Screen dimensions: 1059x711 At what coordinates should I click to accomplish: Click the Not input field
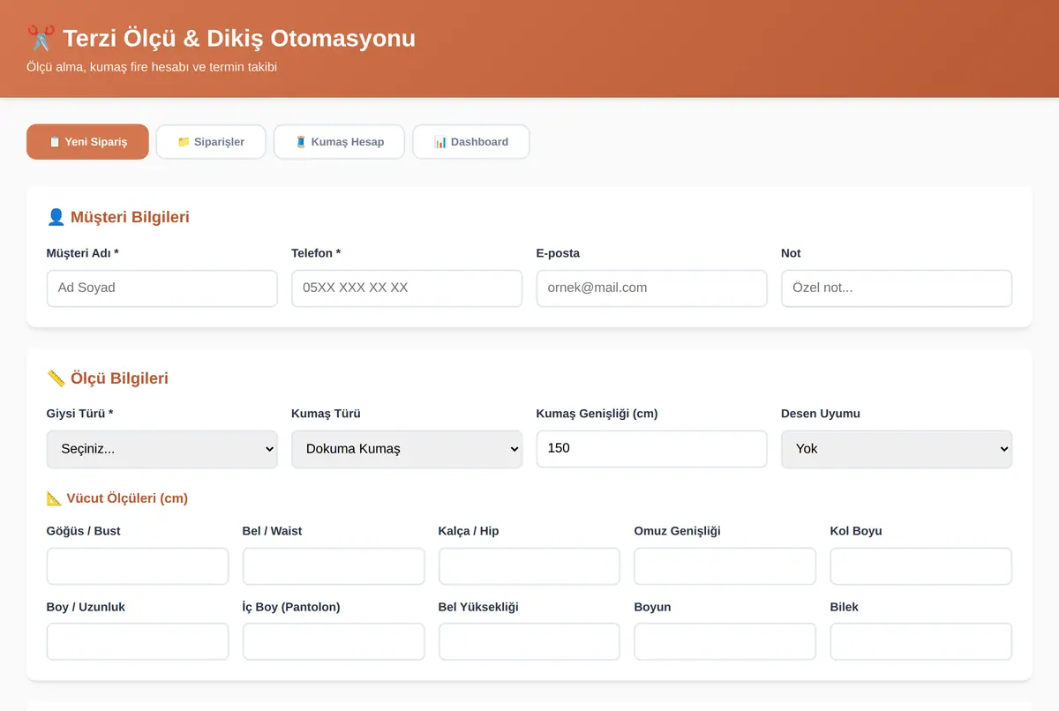[x=897, y=288]
